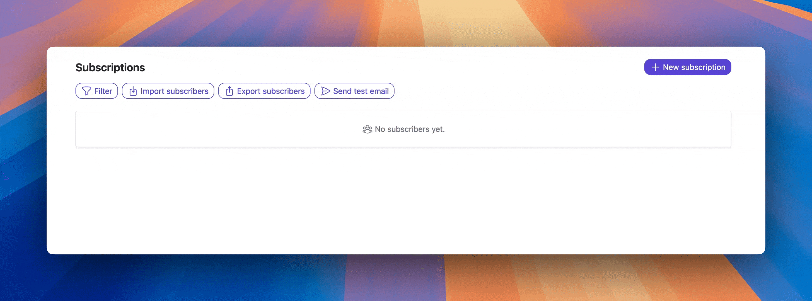812x301 pixels.
Task: Import subscribers from a file
Action: [x=168, y=91]
